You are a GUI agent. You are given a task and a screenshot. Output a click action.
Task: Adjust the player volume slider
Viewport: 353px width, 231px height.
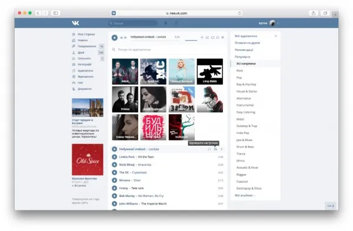[191, 40]
